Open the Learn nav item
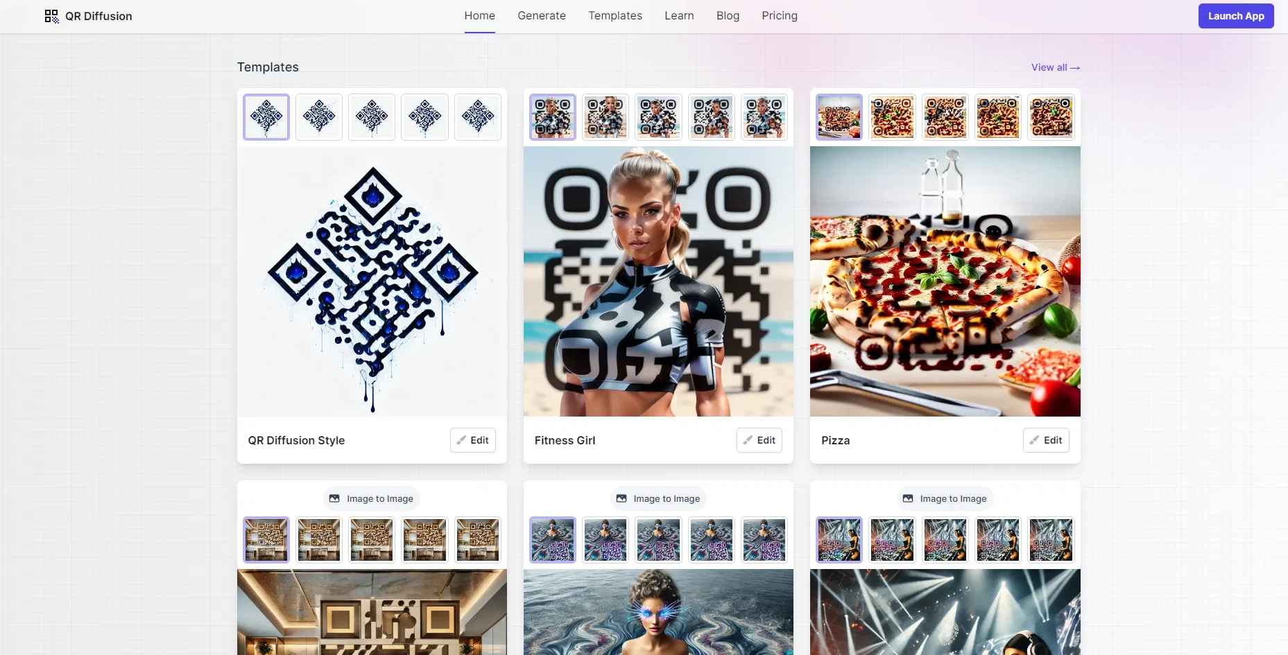This screenshot has width=1288, height=655. click(679, 15)
